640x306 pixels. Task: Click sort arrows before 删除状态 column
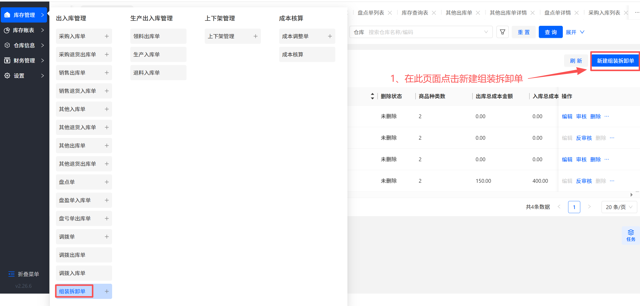372,96
